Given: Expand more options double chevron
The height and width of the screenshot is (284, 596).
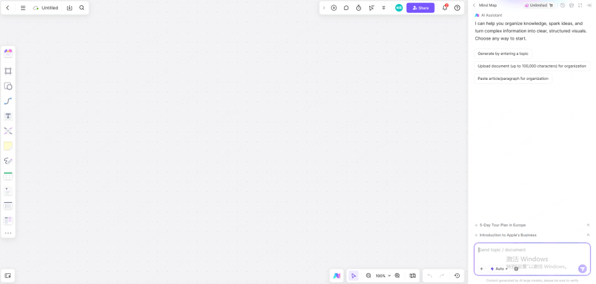Looking at the screenshot, I should 384,7.
